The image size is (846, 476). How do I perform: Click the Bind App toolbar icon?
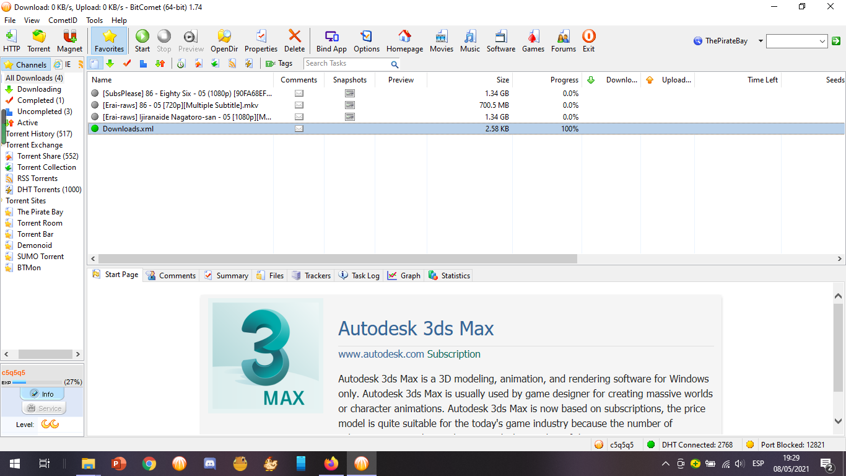(331, 41)
